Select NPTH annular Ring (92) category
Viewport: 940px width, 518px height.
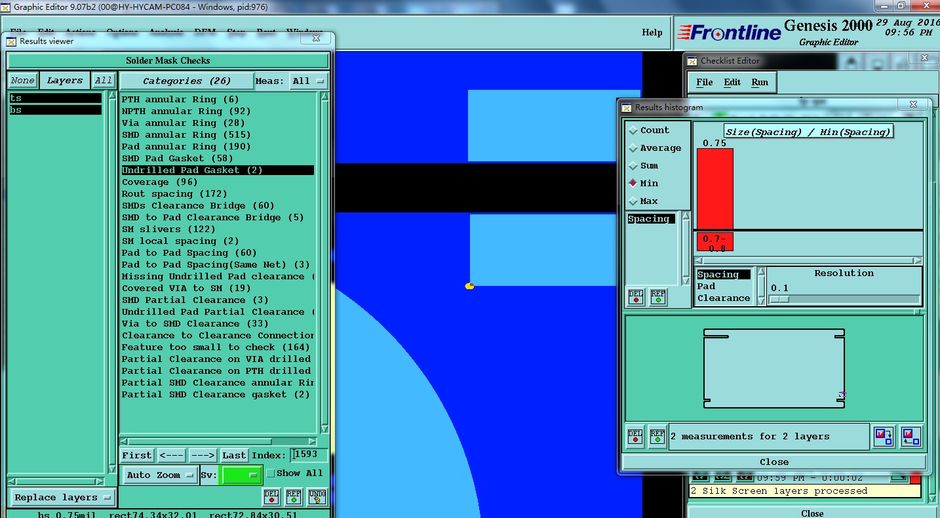[186, 111]
